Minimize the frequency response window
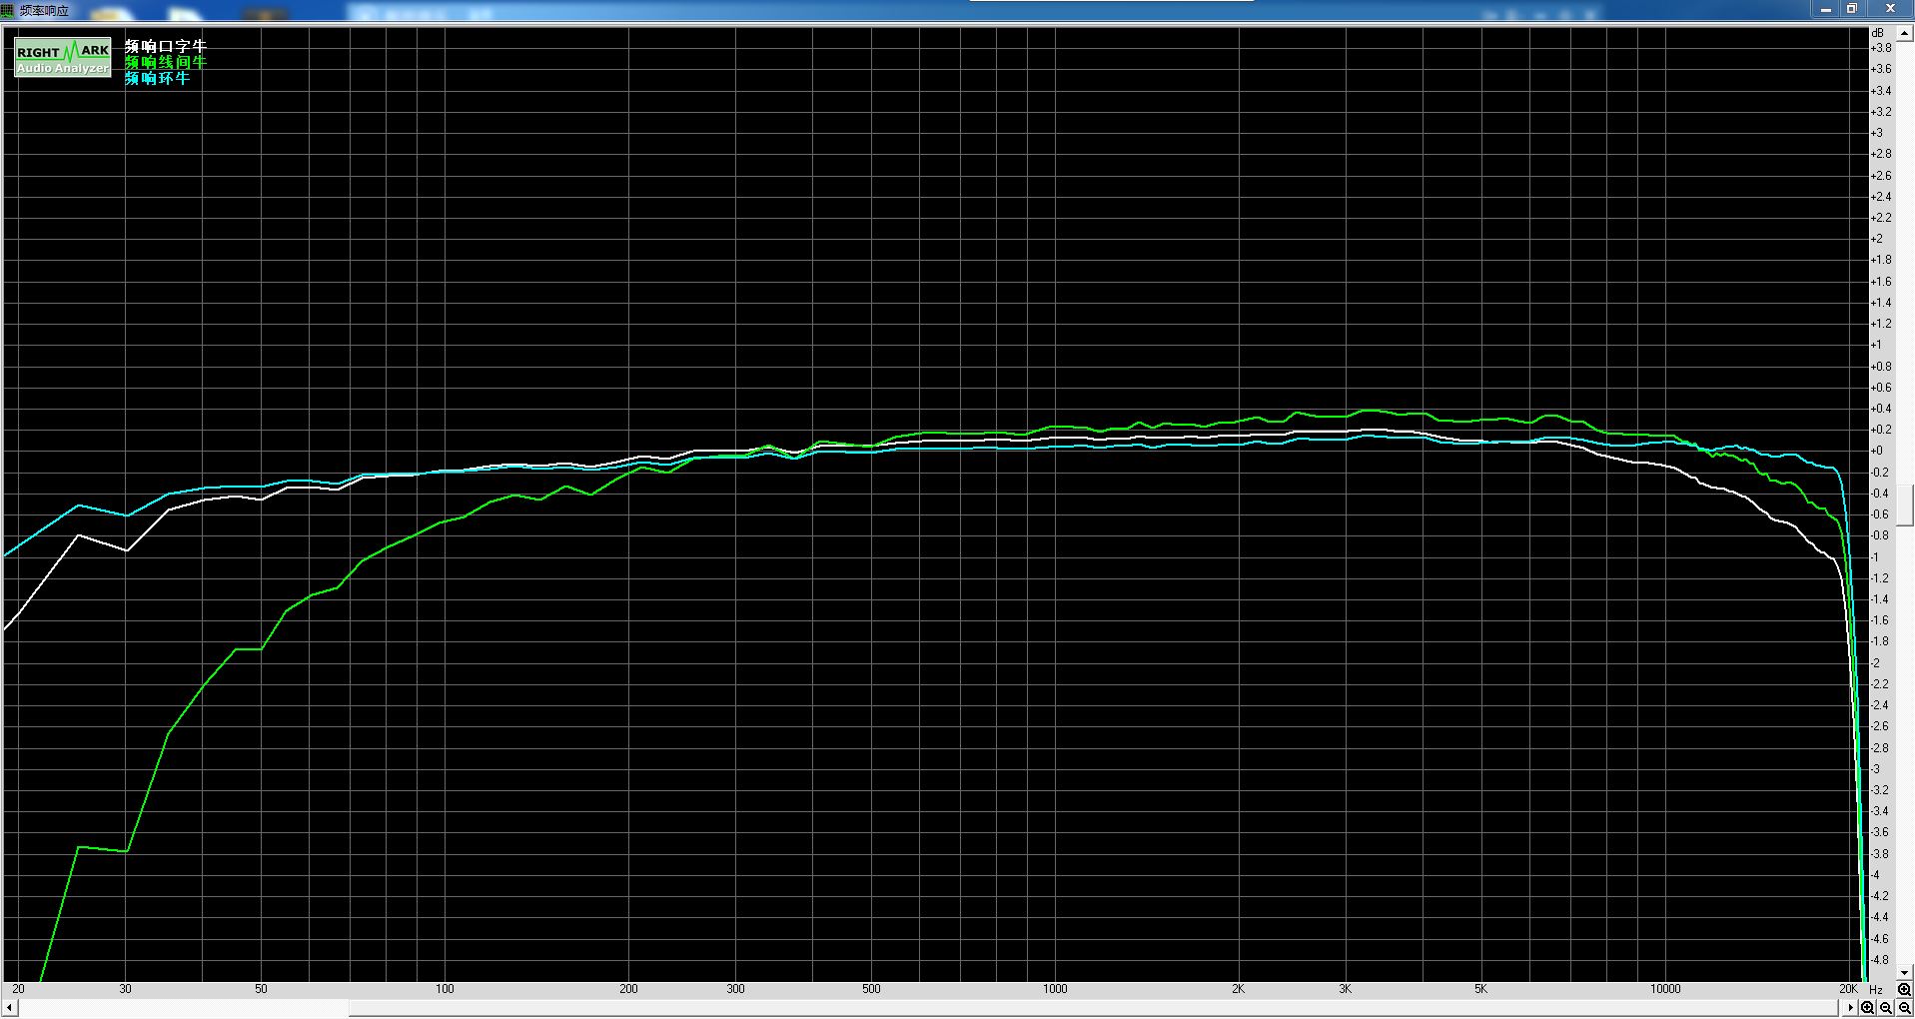The width and height of the screenshot is (1915, 1019). [x=1826, y=9]
